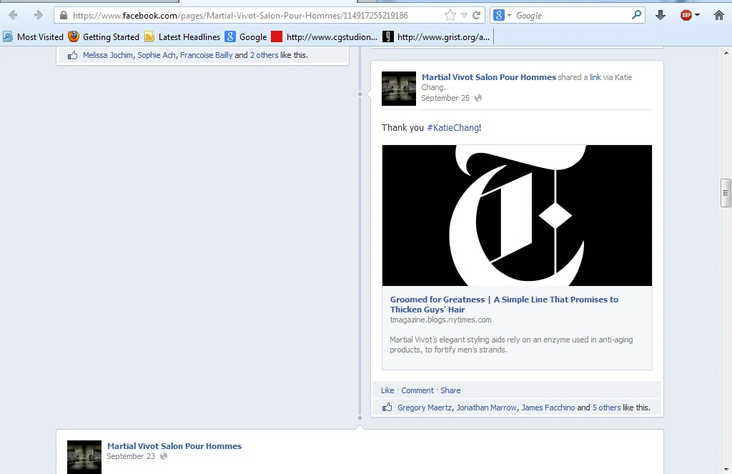The width and height of the screenshot is (732, 474).
Task: Show the 2 others who liked
Action: 264,55
